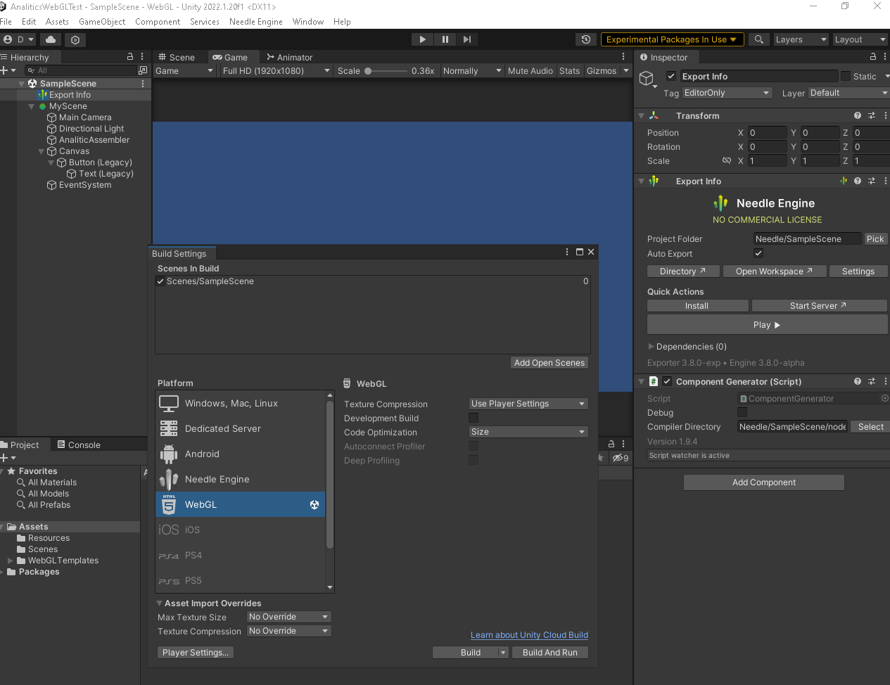Expand the Dependencies (0) foldout
This screenshot has width=890, height=685.
(651, 346)
